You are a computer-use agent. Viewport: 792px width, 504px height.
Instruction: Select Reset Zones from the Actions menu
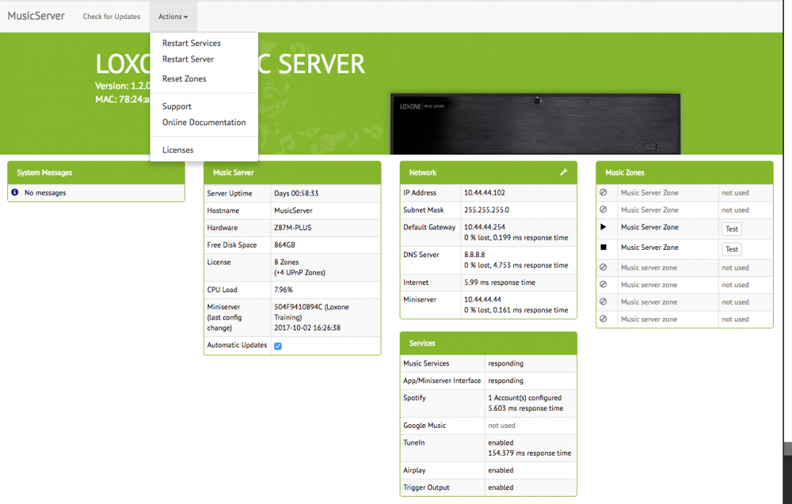pyautogui.click(x=183, y=78)
